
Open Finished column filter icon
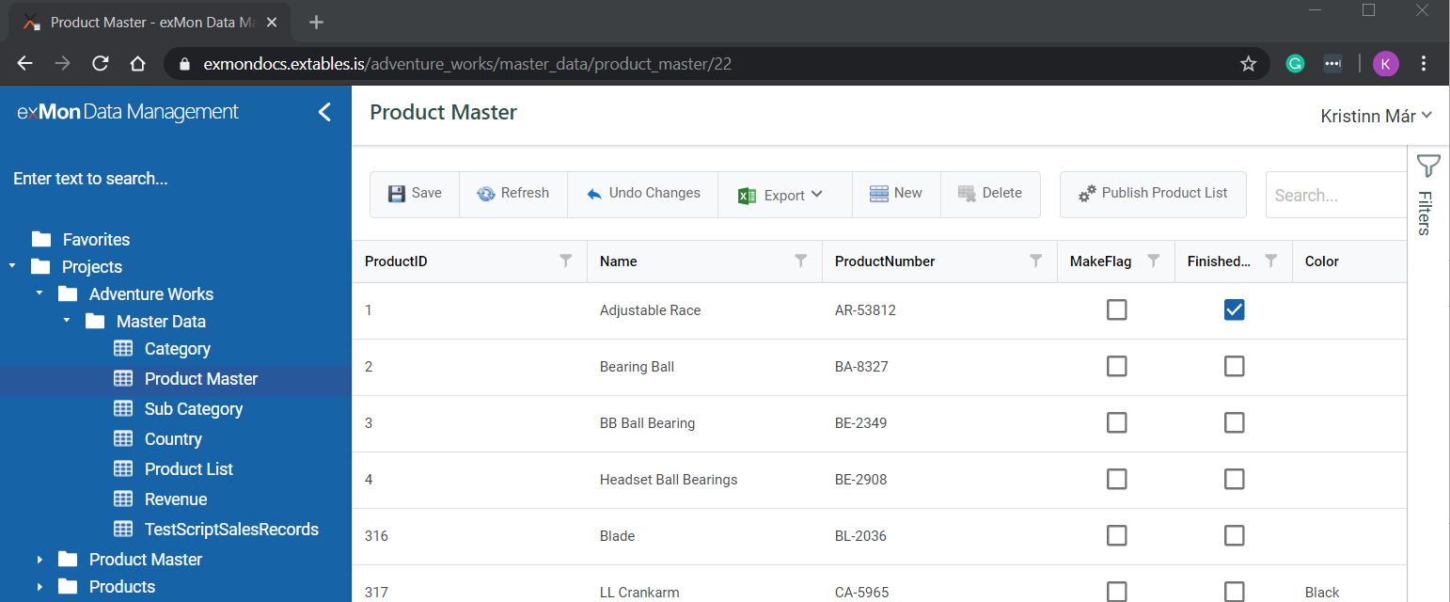tap(1271, 261)
